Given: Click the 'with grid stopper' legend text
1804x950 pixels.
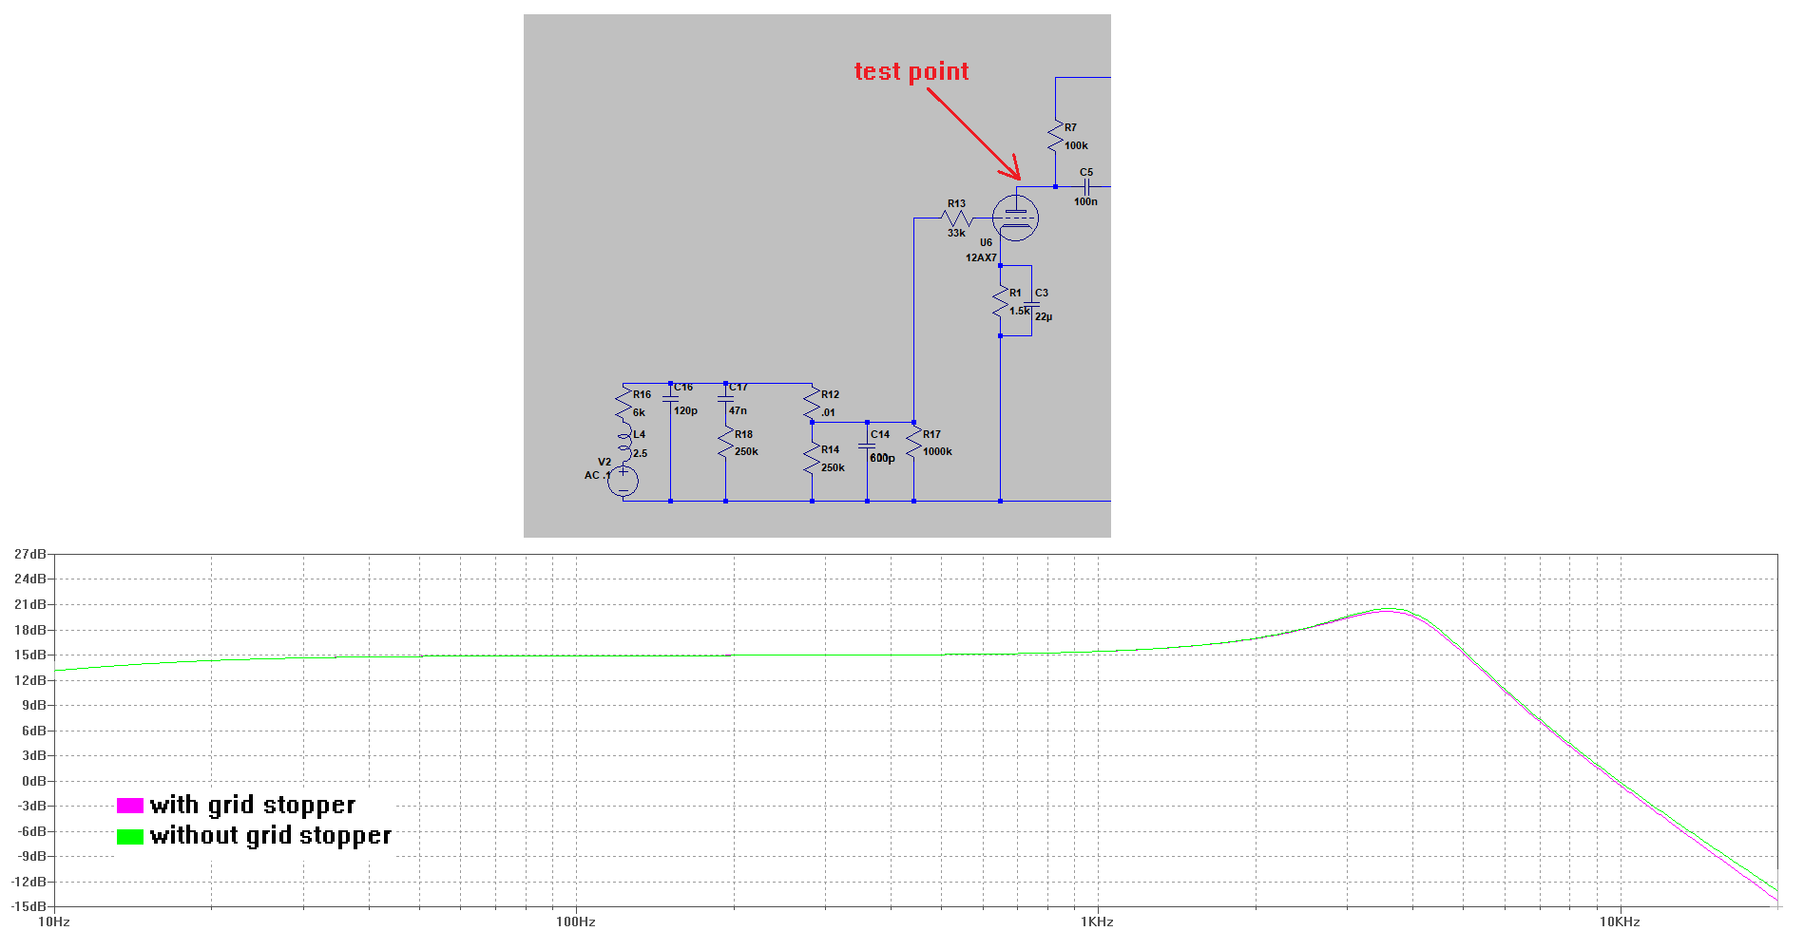Looking at the screenshot, I should [x=253, y=806].
